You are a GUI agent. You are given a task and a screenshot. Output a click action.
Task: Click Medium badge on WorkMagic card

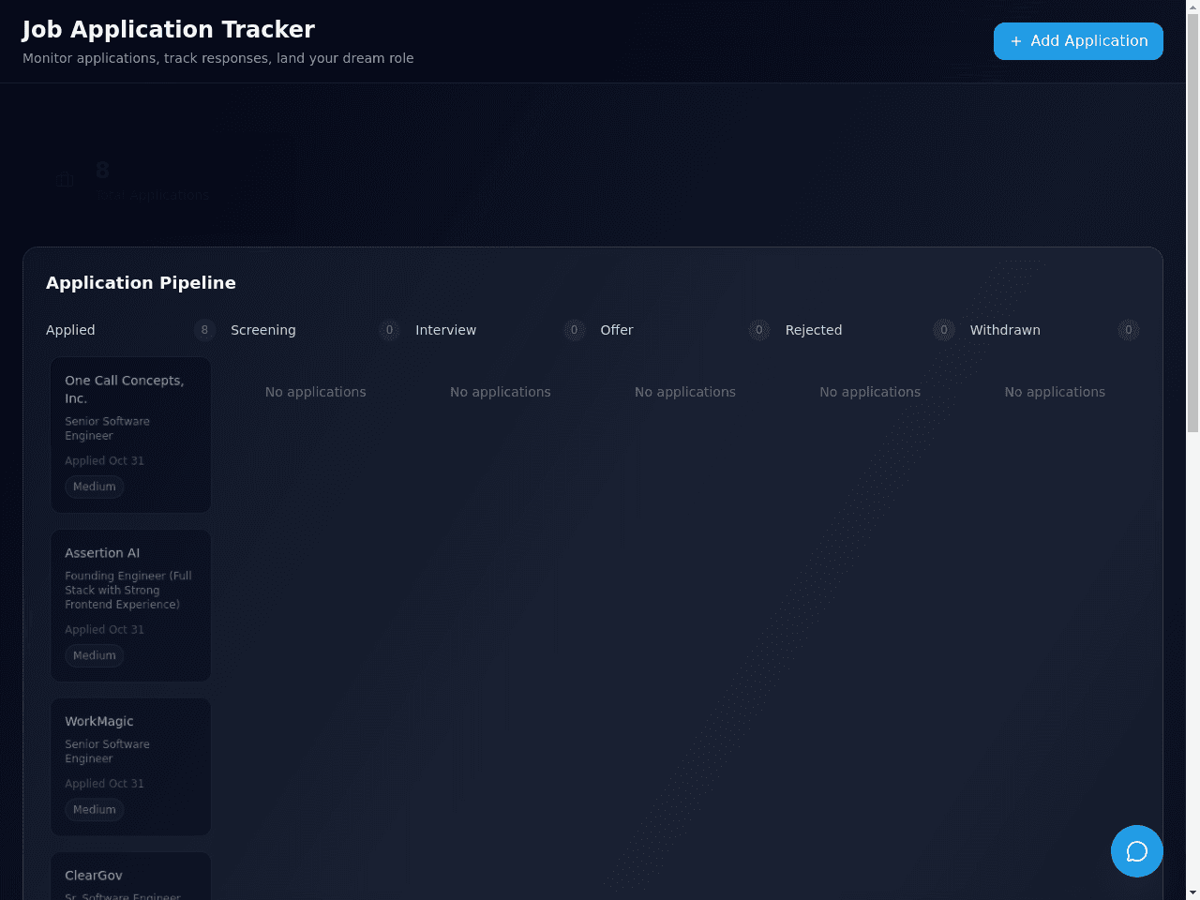coord(95,810)
